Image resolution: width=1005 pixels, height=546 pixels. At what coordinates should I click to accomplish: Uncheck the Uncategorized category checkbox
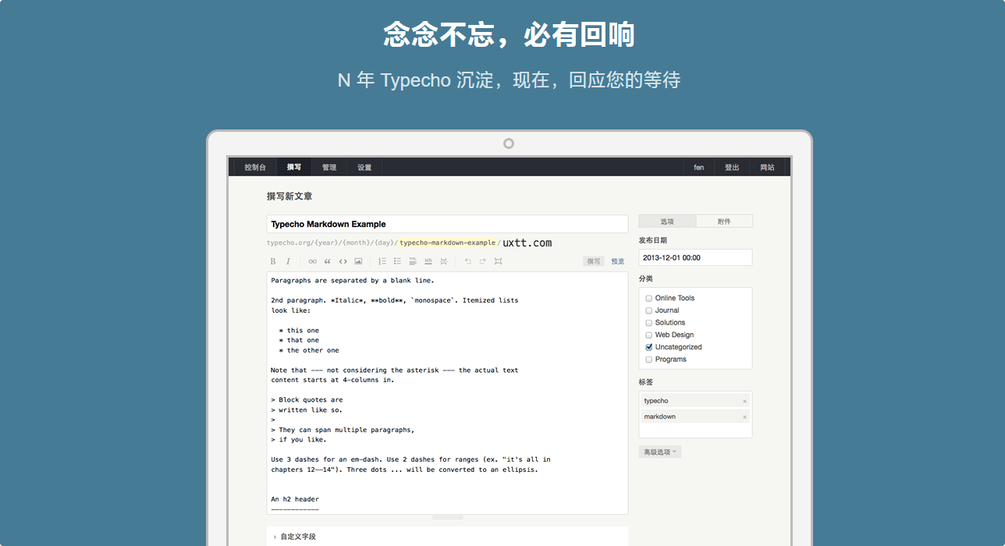648,347
